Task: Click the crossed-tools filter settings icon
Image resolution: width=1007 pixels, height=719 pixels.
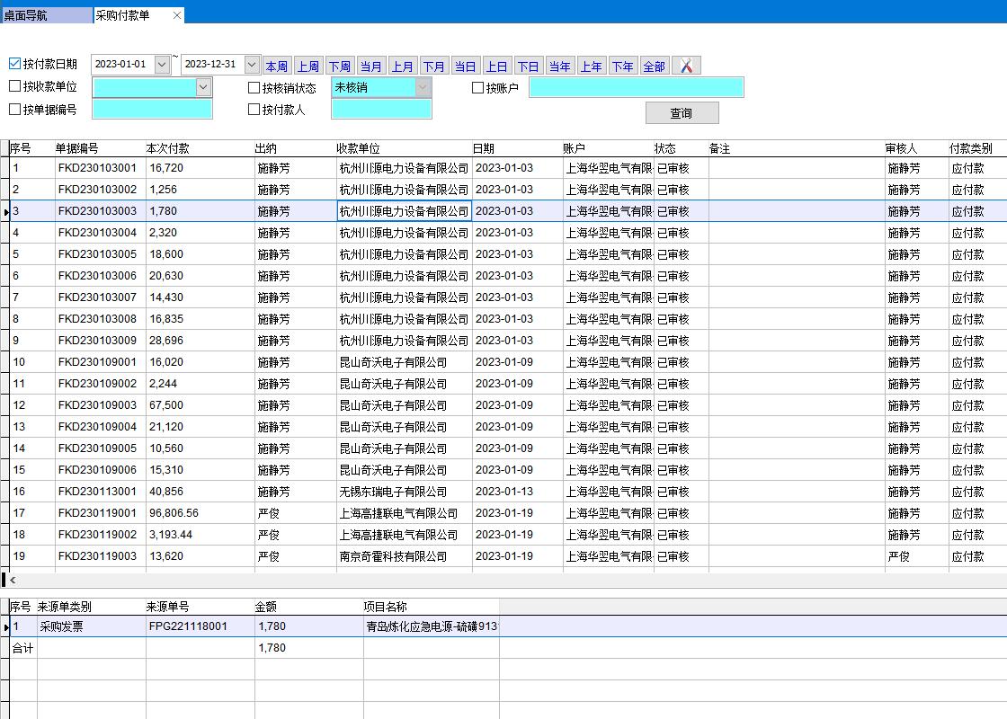Action: (686, 65)
